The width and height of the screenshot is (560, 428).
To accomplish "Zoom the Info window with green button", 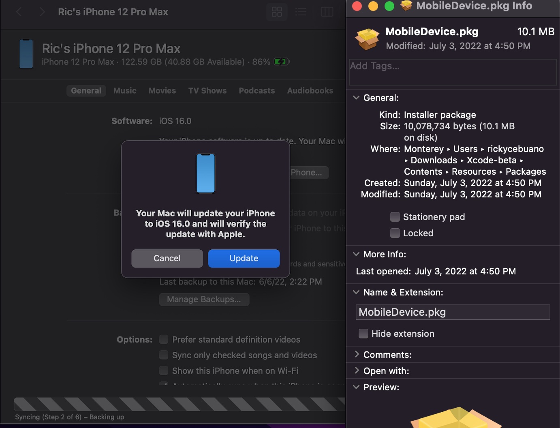I will pos(389,6).
